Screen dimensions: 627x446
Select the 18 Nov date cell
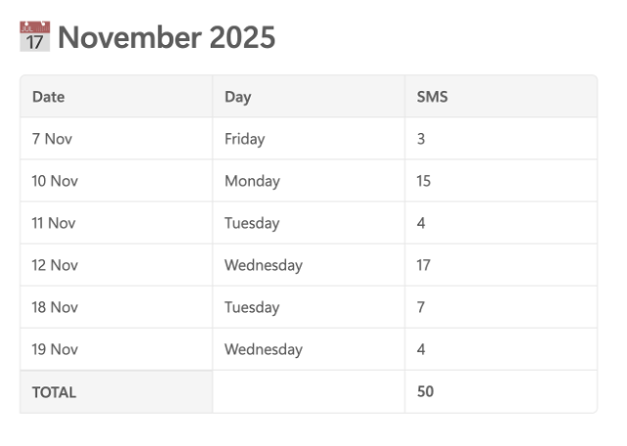117,307
